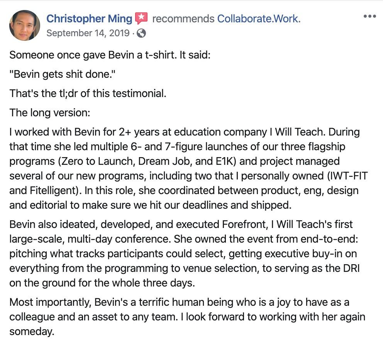Click the text "IWT-FIT" in the post

click(346, 176)
